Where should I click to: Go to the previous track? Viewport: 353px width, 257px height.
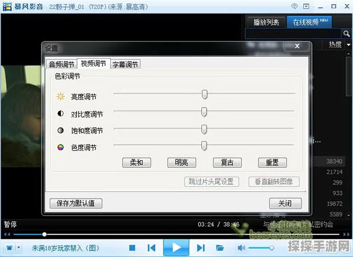[x=152, y=248]
